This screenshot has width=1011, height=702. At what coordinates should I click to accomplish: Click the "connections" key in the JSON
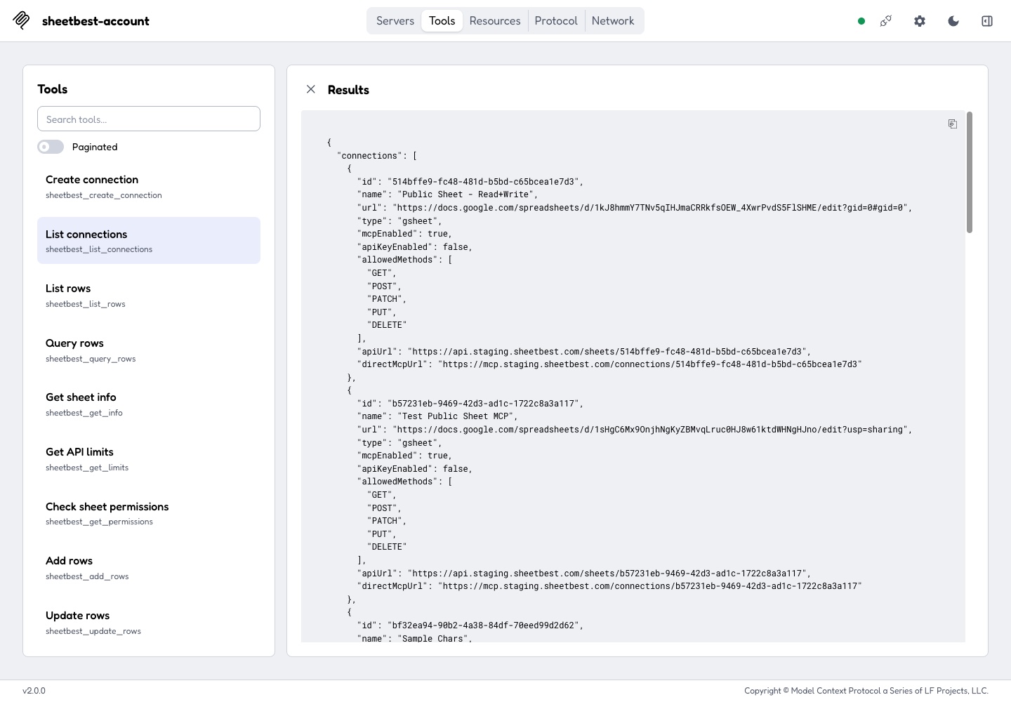pos(369,156)
